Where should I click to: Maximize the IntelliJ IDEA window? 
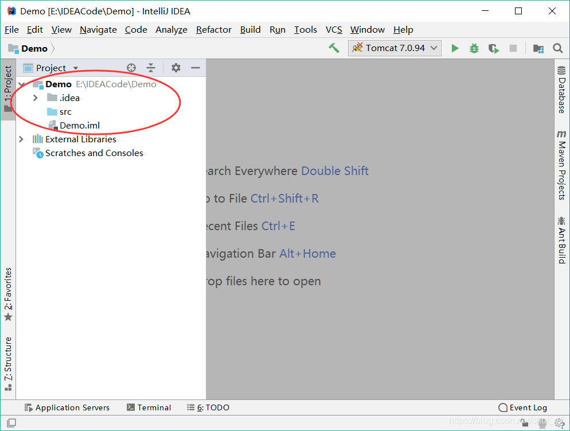518,11
